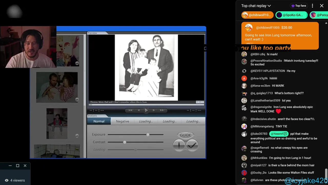Skip to end of the preview playback
Image resolution: width=328 pixels, height=185 pixels.
(162, 110)
